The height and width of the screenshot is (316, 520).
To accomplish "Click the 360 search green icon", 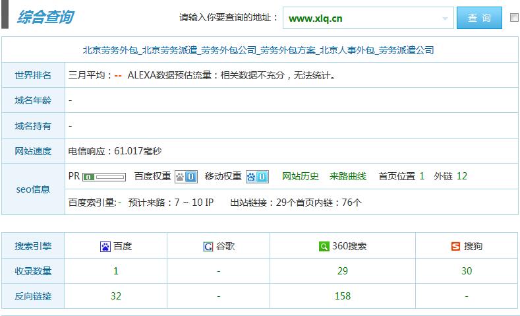I will [x=324, y=247].
